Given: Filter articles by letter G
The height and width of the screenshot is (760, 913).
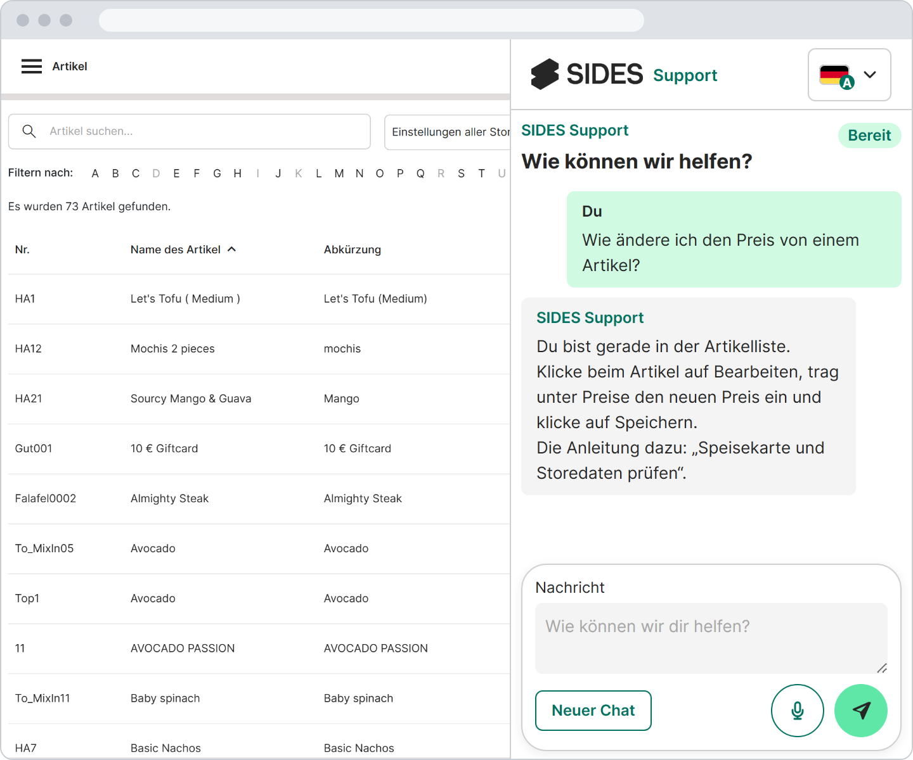Looking at the screenshot, I should [217, 174].
